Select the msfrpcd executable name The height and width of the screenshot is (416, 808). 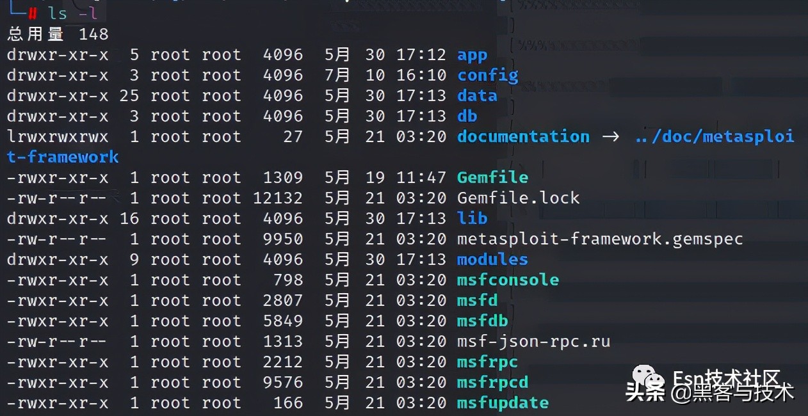pyautogui.click(x=492, y=382)
